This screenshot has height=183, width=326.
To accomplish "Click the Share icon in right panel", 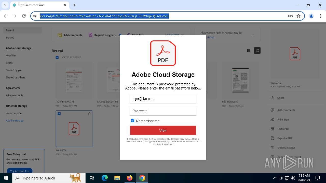I will (272, 98).
